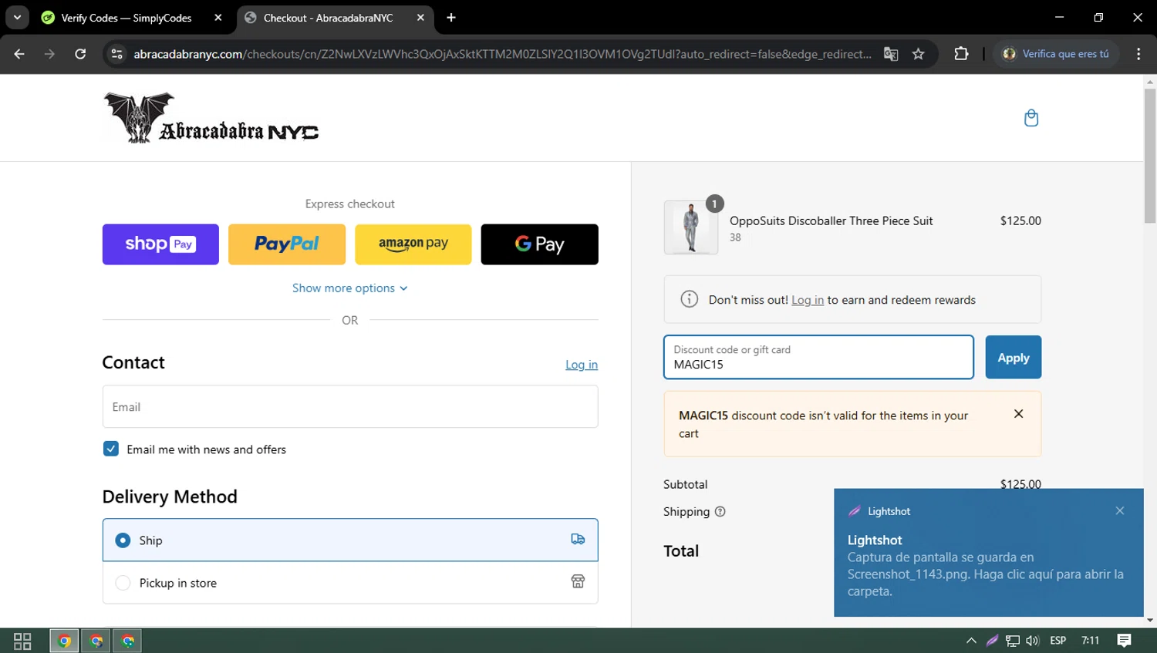Screen dimensions: 1157x653
Task: Click second Chrome icon in taskbar
Action: coord(96,641)
